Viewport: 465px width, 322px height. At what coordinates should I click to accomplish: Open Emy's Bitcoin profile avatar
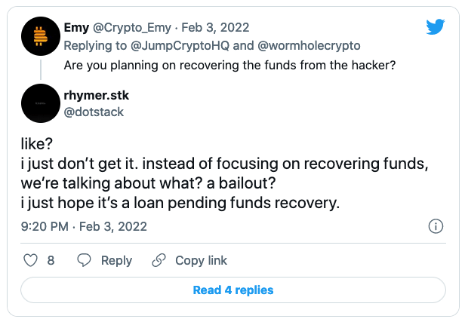pyautogui.click(x=41, y=36)
